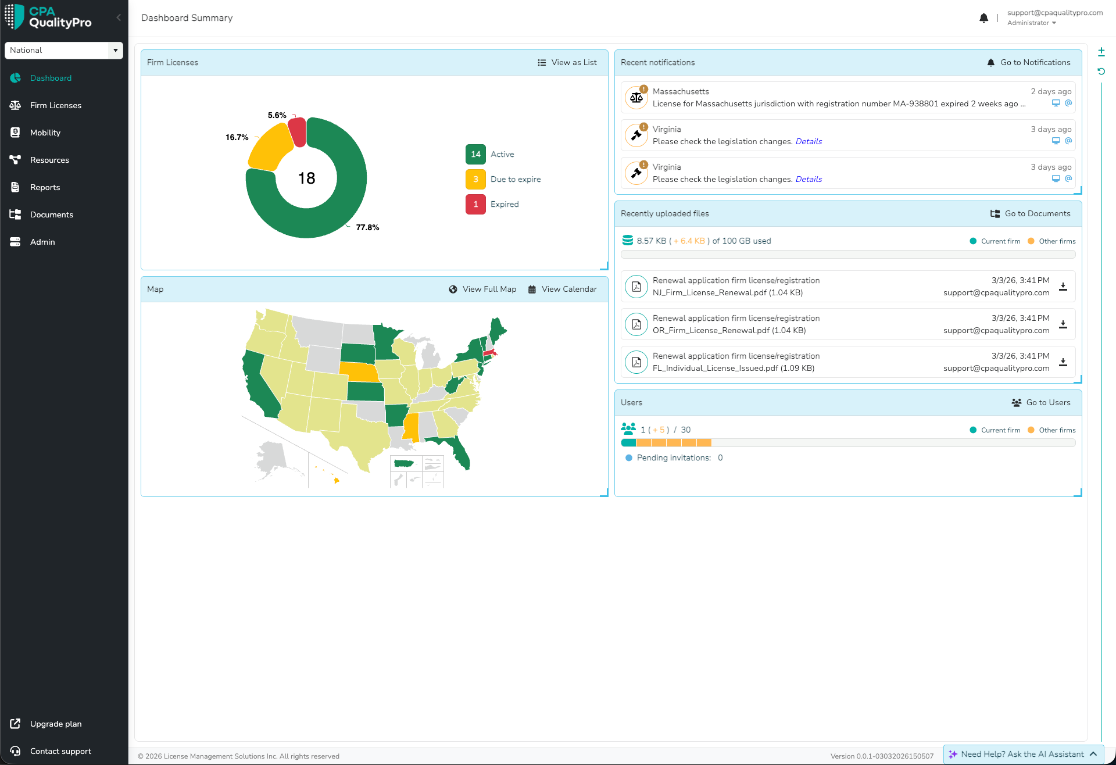Viewport: 1116px width, 765px height.
Task: Download NJ_Firm_License_Renewal.pdf file
Action: pyautogui.click(x=1063, y=287)
